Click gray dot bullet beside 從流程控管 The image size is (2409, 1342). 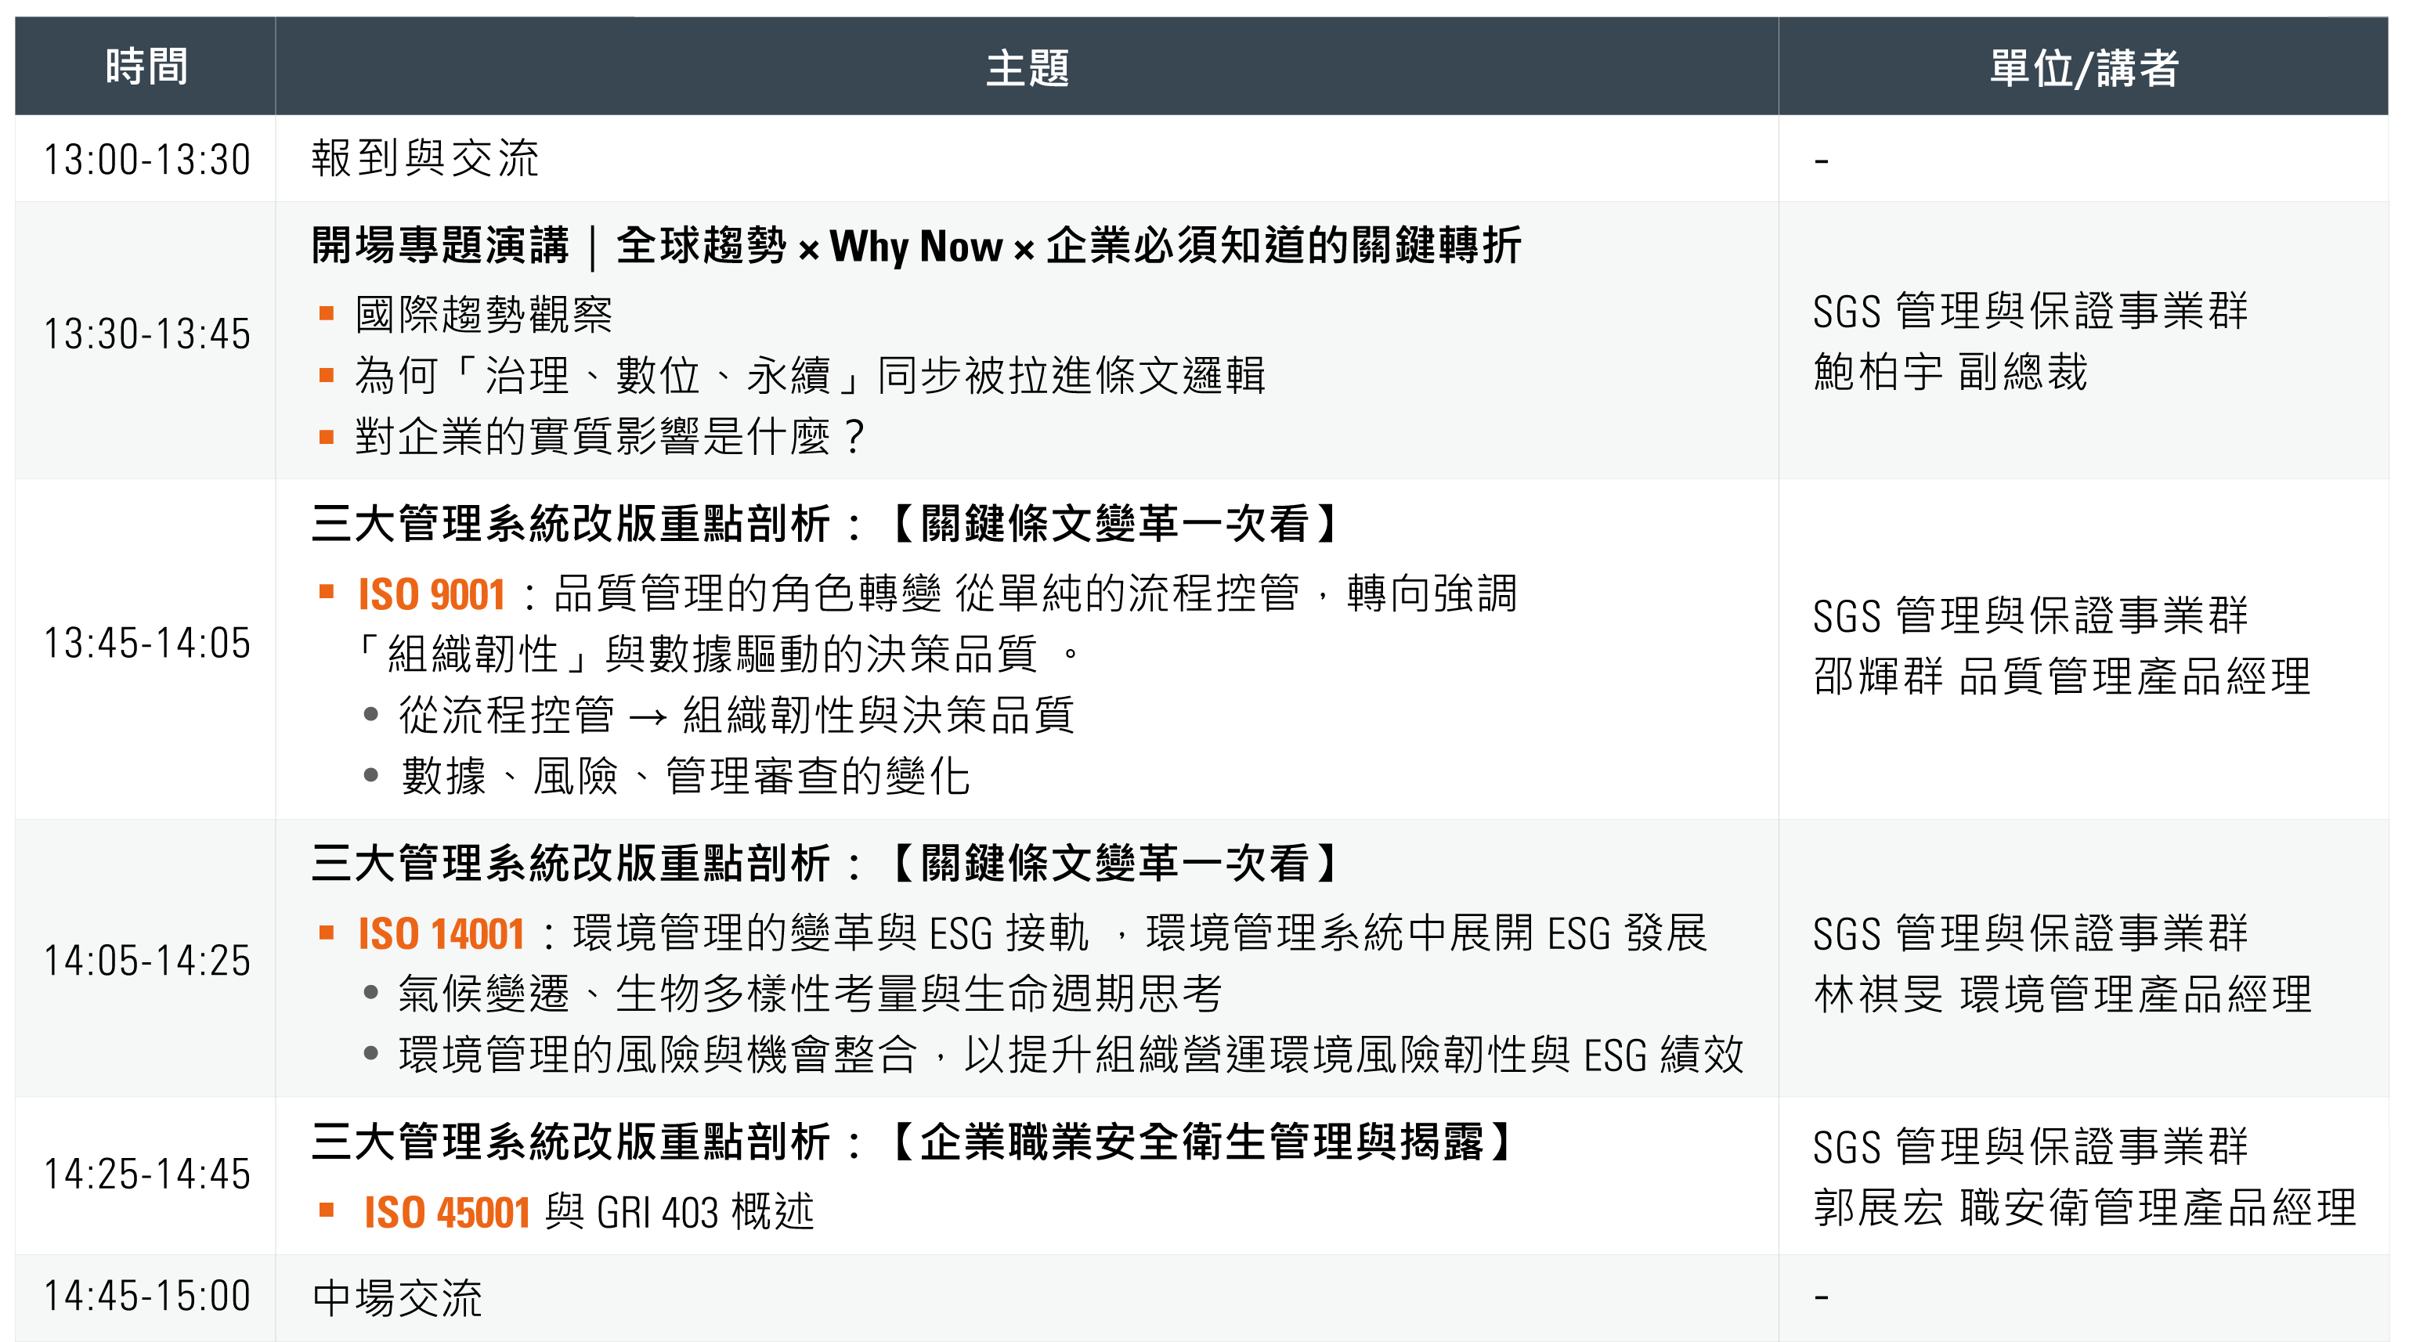[371, 716]
